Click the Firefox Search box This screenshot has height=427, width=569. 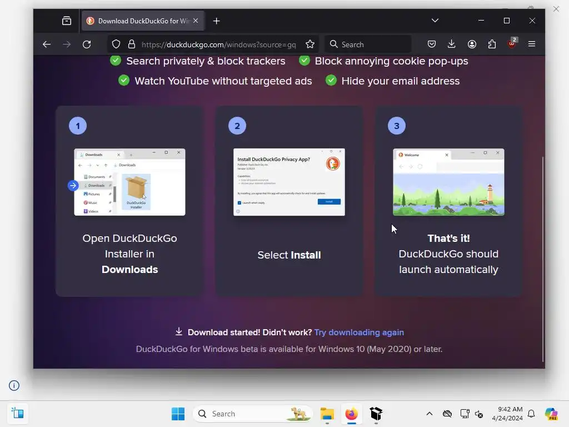click(368, 44)
